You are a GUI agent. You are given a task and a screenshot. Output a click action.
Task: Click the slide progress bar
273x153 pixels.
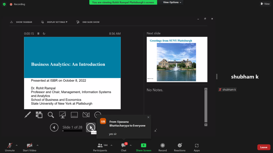pyautogui.click(x=73, y=131)
